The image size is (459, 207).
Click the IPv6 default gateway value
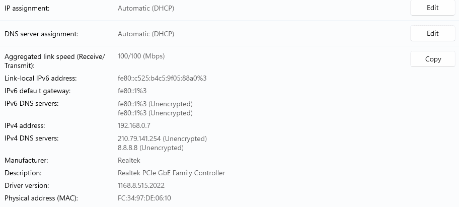pos(132,91)
